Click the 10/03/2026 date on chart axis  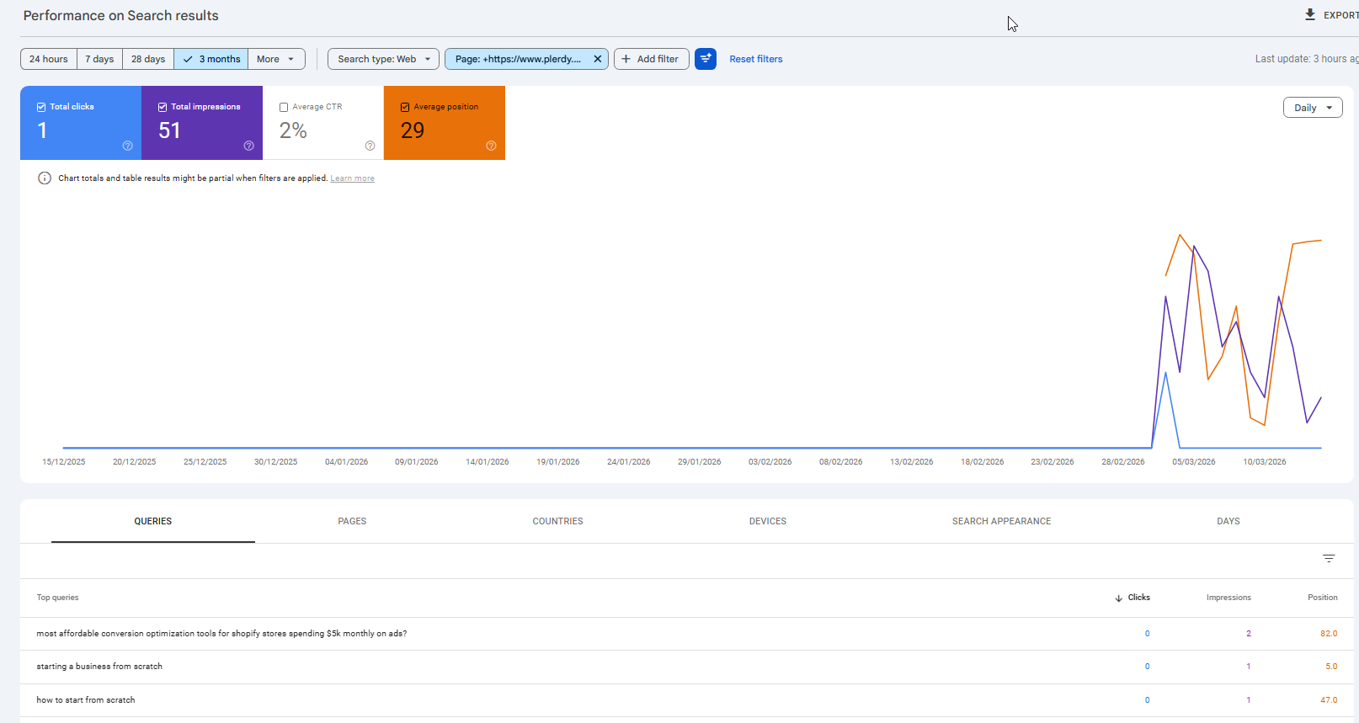click(x=1265, y=462)
